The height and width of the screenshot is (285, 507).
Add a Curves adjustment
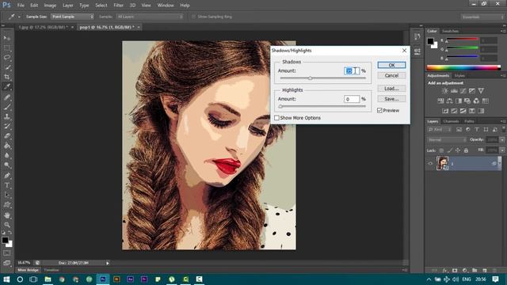463,91
